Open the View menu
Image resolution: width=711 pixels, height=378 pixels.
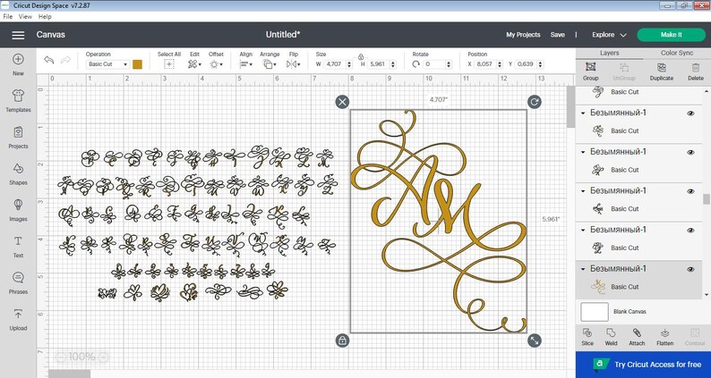(x=25, y=16)
